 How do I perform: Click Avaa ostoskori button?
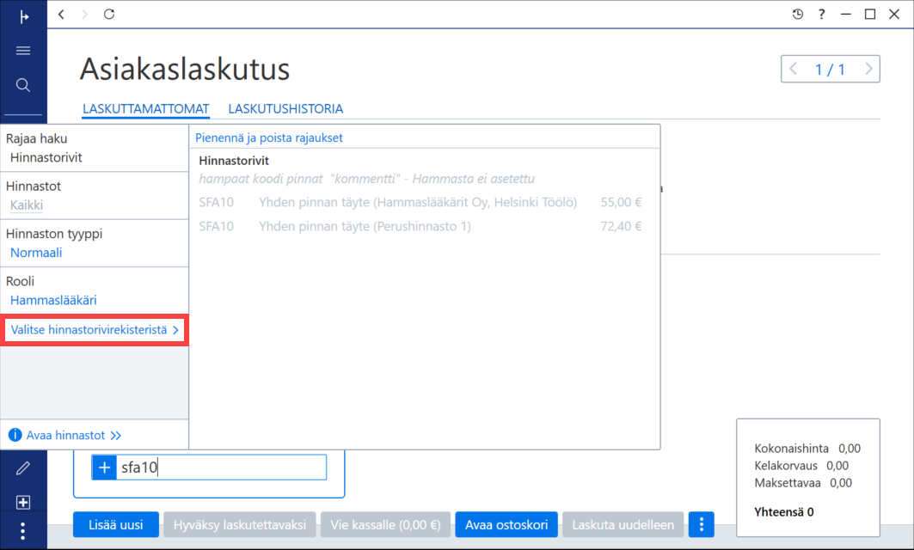click(x=506, y=524)
